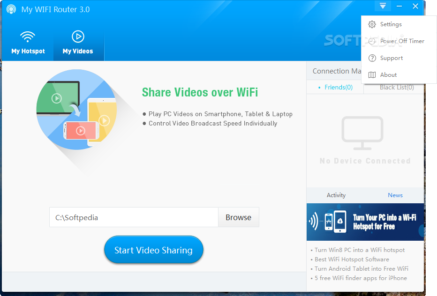The image size is (437, 296).
Task: Switch to the Black List(0) tab
Action: (397, 87)
